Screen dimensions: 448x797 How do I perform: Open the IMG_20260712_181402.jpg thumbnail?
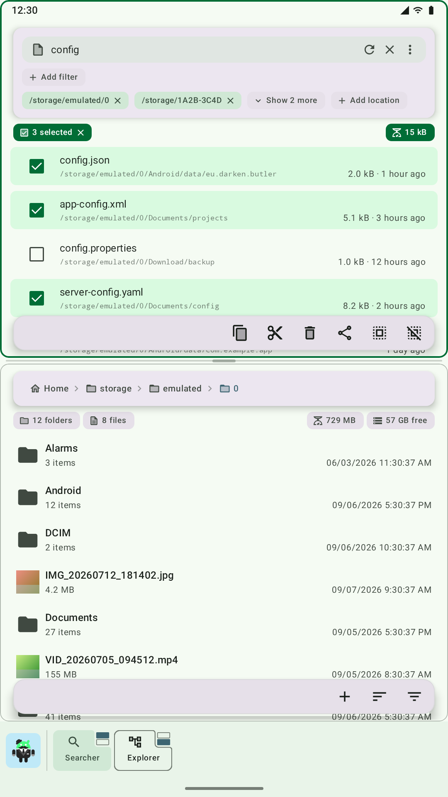click(x=28, y=582)
